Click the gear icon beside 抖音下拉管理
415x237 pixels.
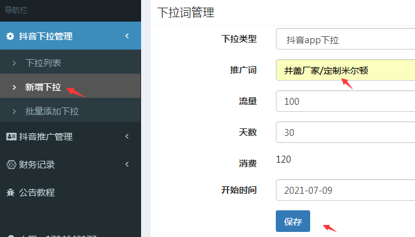click(10, 36)
